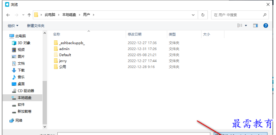
Task: Open the view options dropdown arrow
Action: 246,26
